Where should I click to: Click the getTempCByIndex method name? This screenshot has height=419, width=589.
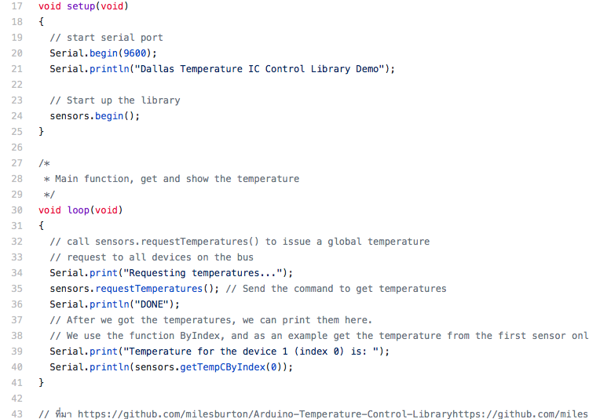[223, 367]
